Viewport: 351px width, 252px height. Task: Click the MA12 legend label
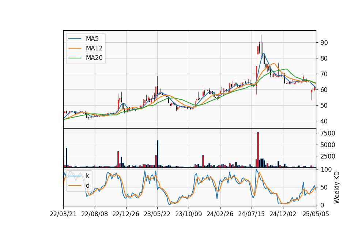click(94, 48)
